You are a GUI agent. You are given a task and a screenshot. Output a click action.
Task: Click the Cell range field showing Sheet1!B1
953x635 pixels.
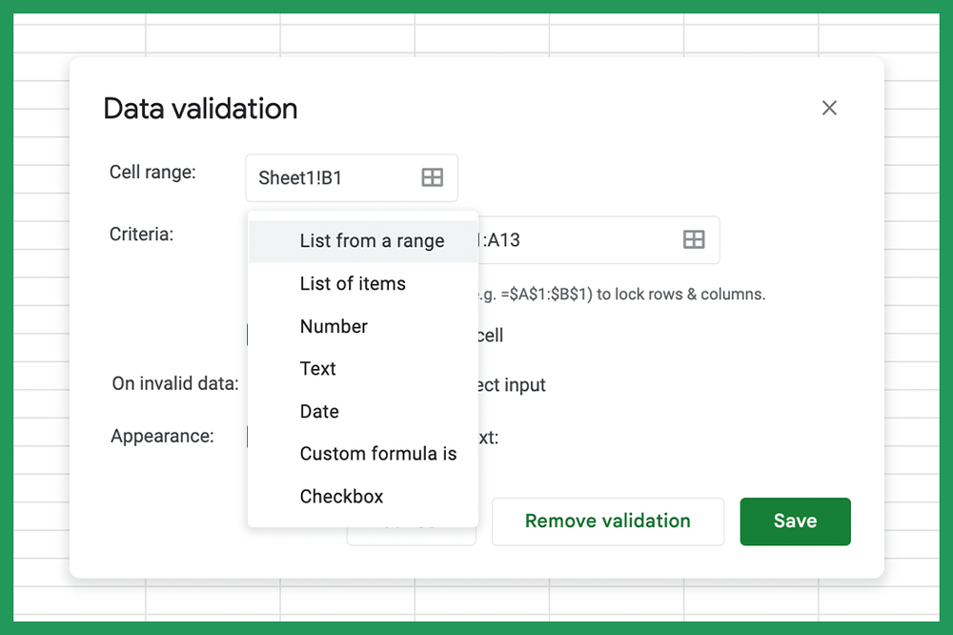tap(334, 177)
